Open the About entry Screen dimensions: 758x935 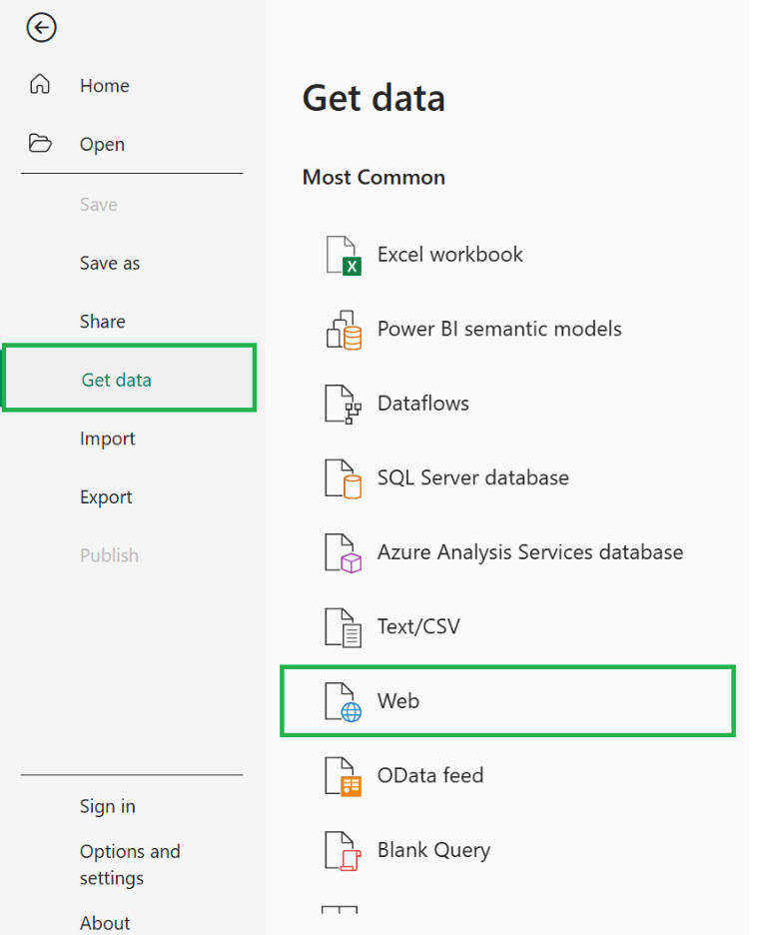click(105, 922)
